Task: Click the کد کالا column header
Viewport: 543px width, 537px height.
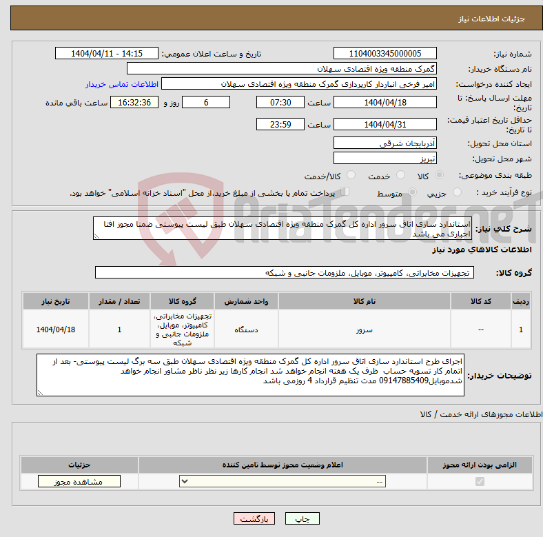Action: click(481, 301)
